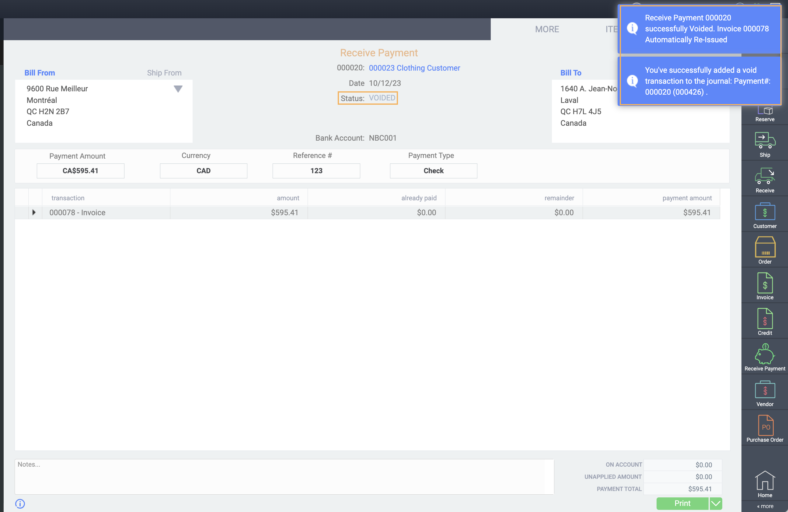Screen dimensions: 788x512
Task: Expand the 000078 Invoice row
Action: pyautogui.click(x=34, y=212)
